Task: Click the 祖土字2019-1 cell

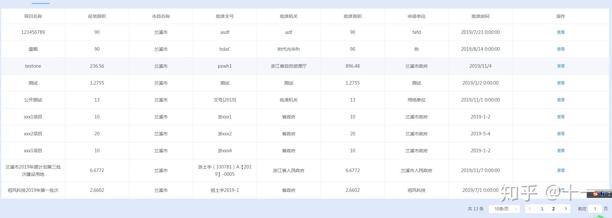Action: tap(225, 190)
